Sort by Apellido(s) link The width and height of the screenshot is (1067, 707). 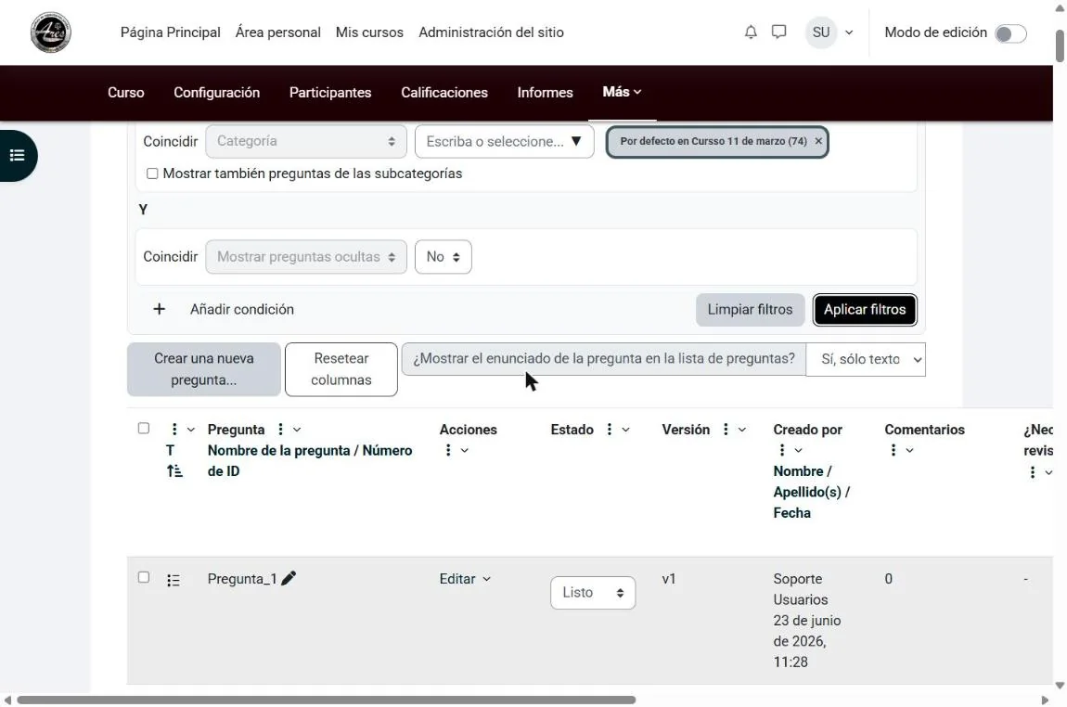(807, 492)
